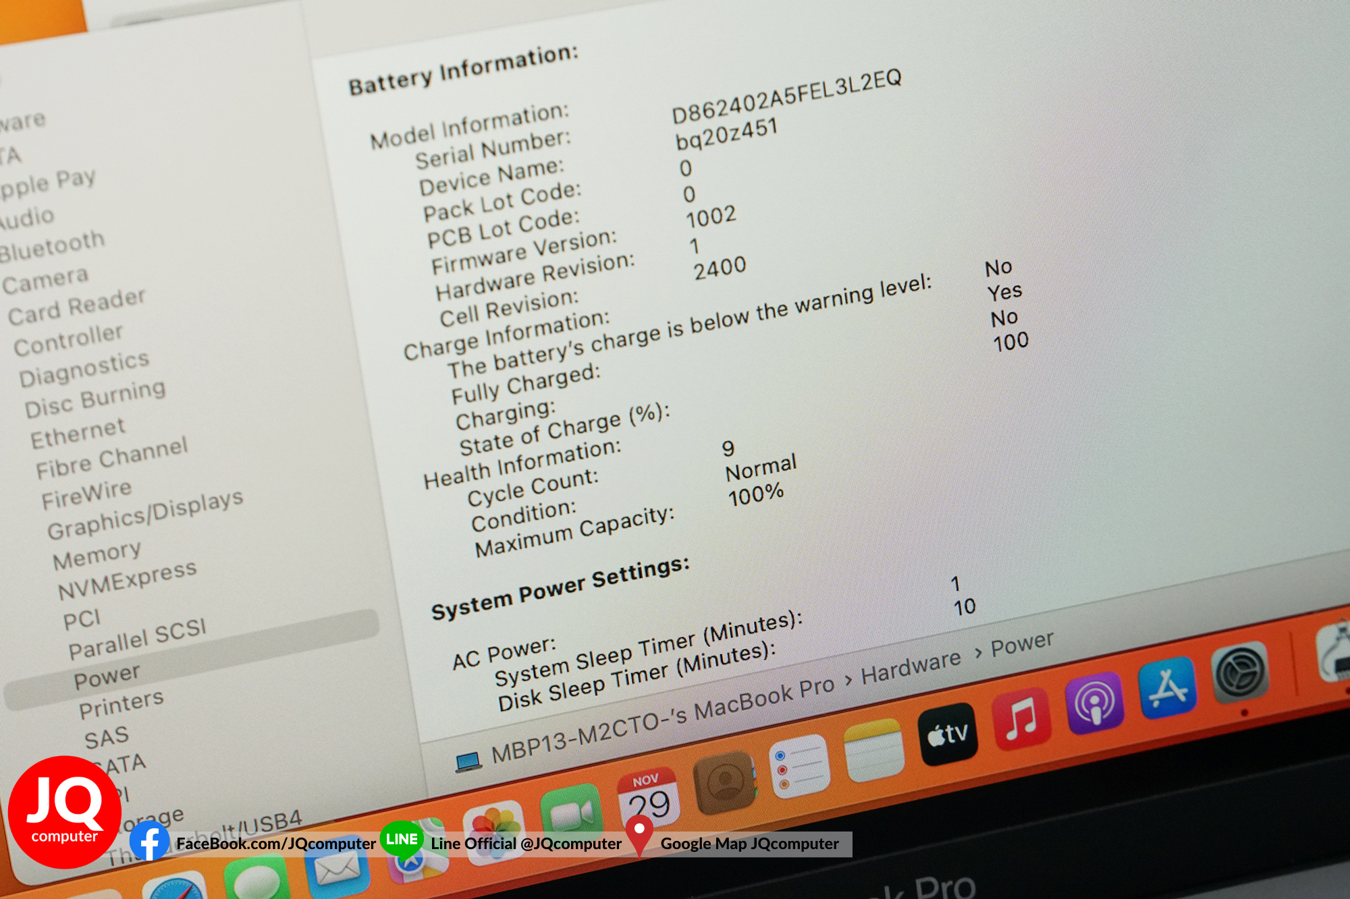
Task: Click the Hardware Revision label
Action: click(x=535, y=277)
